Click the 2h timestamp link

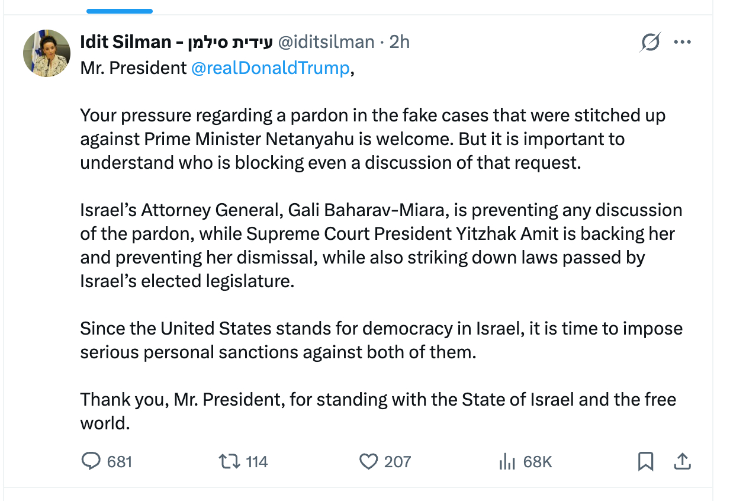click(400, 42)
